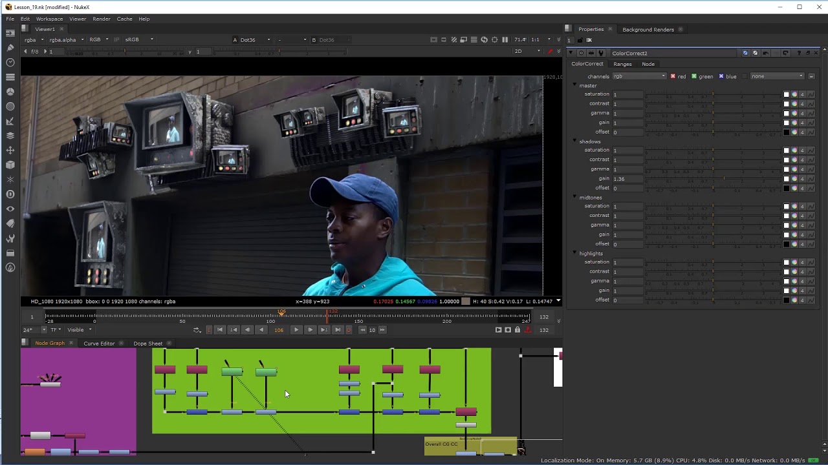
Task: Click the current frame field showing 106
Action: point(279,330)
